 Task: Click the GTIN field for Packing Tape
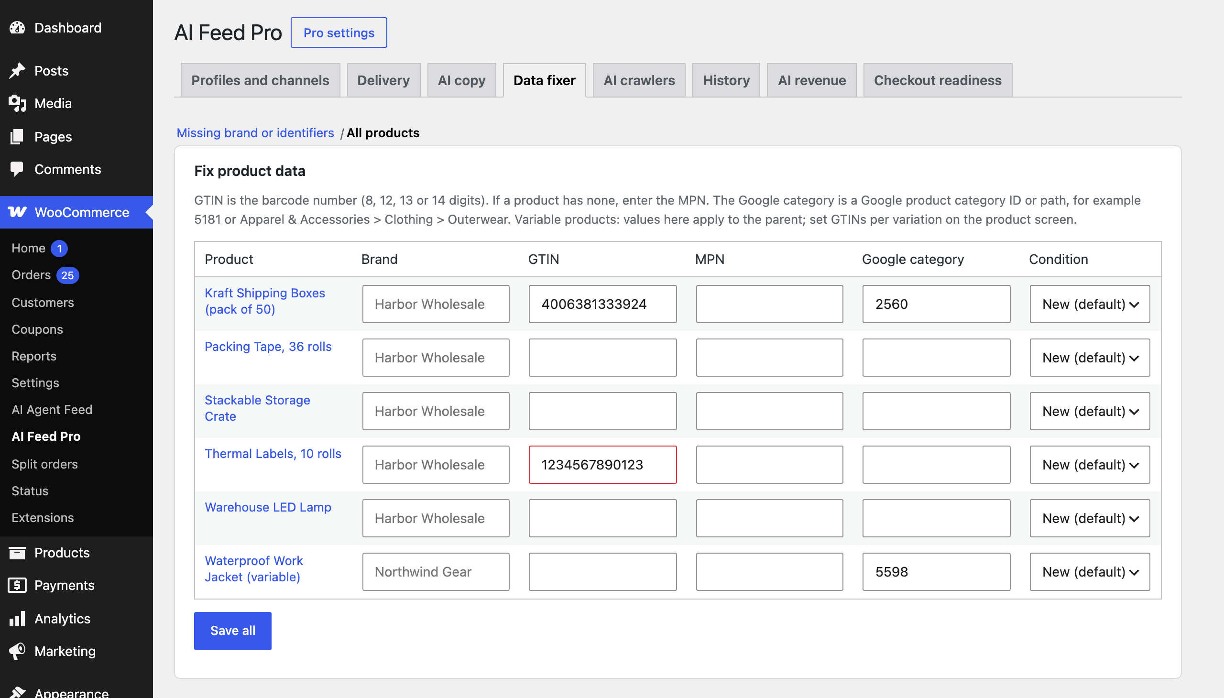pyautogui.click(x=602, y=358)
